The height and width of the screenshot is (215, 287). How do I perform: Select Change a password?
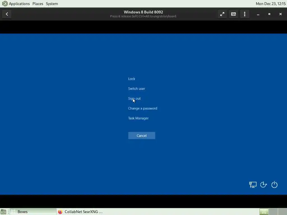(x=143, y=108)
